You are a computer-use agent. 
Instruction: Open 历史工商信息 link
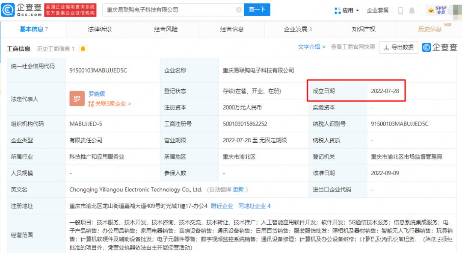(x=55, y=49)
